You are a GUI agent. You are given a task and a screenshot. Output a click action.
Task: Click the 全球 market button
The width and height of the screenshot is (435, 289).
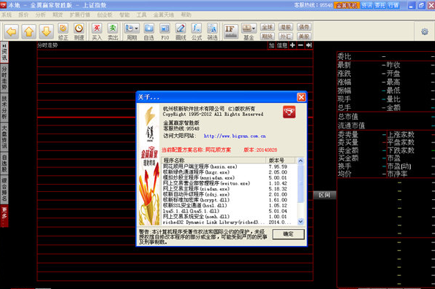(268, 27)
